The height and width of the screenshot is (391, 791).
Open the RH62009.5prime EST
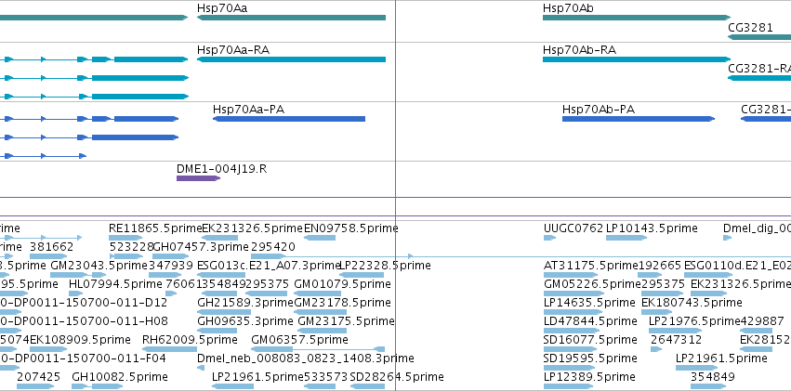tap(169, 350)
